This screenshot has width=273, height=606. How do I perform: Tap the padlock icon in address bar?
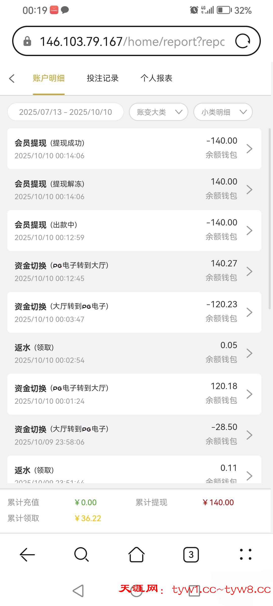click(x=27, y=41)
